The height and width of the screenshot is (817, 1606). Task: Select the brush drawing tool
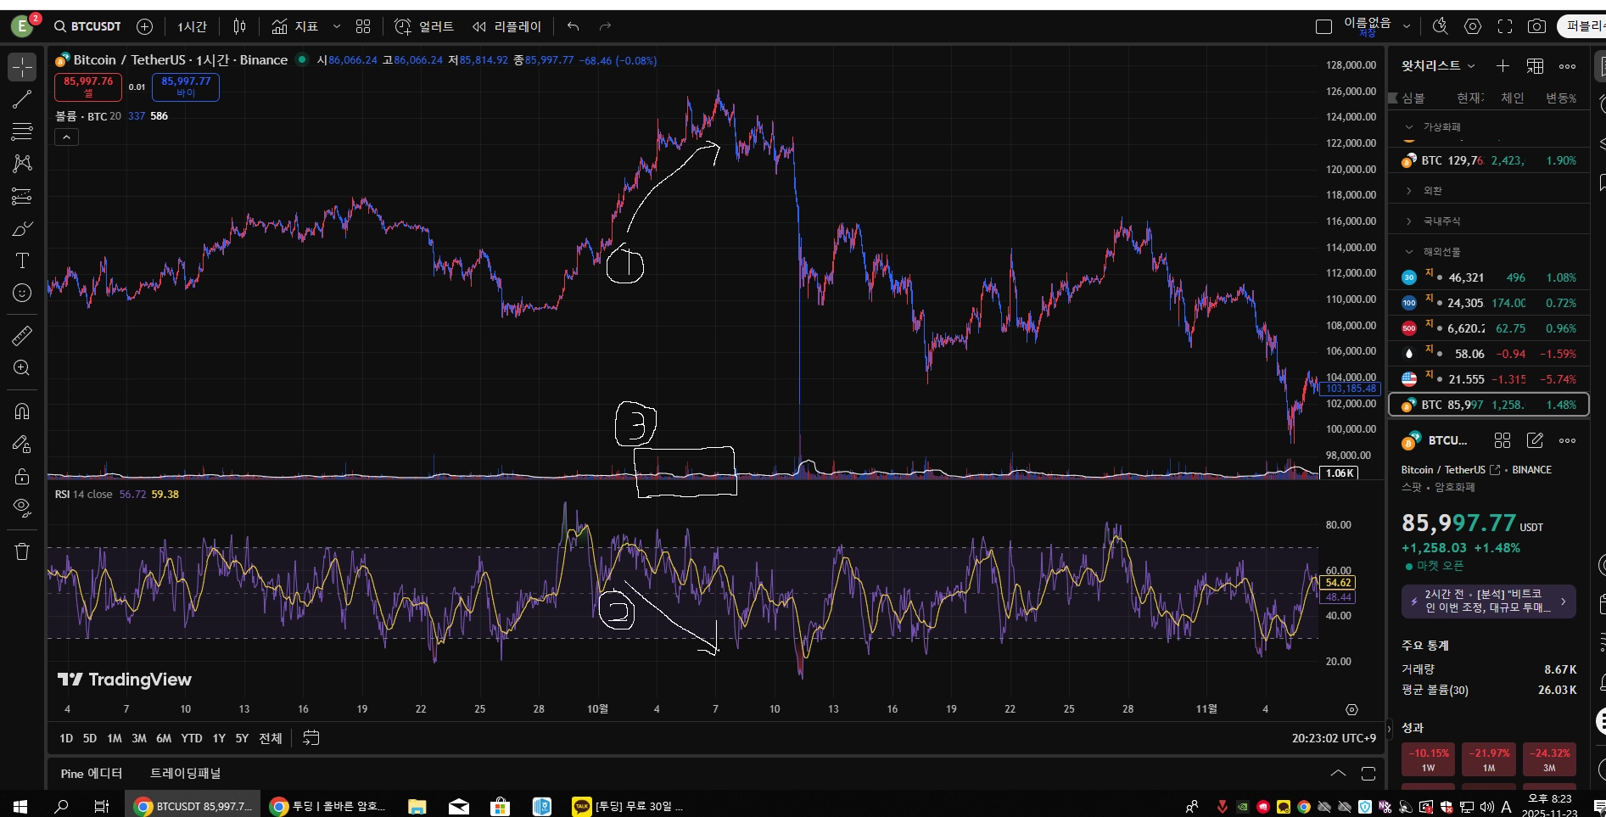[x=22, y=229]
